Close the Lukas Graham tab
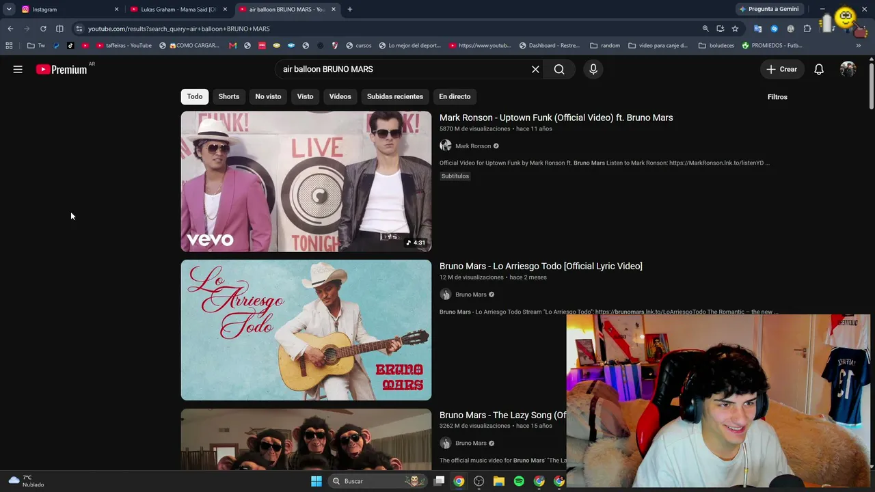 pos(225,10)
